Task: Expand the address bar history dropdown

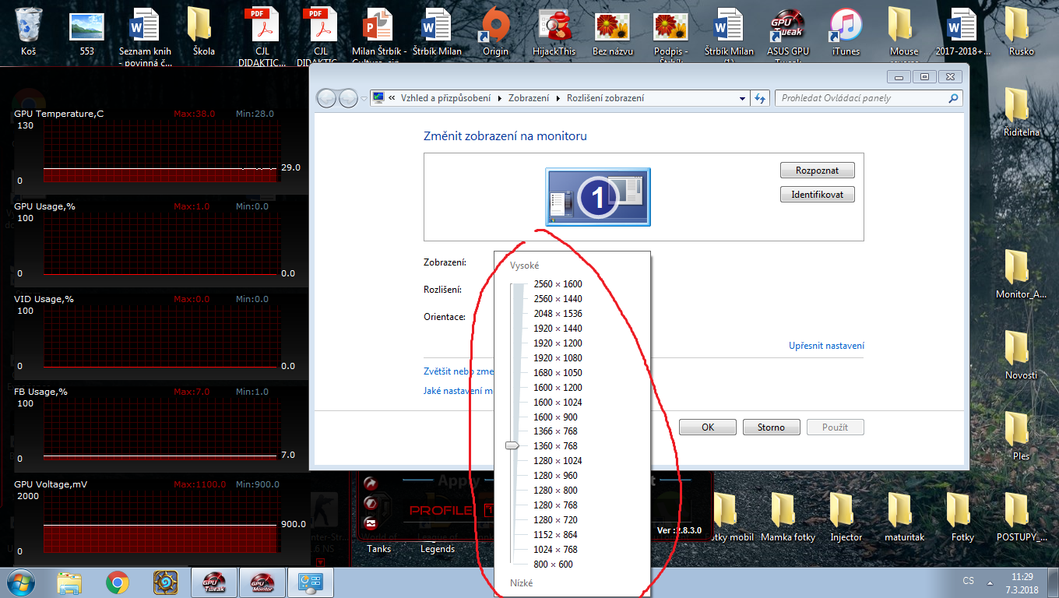Action: (742, 98)
